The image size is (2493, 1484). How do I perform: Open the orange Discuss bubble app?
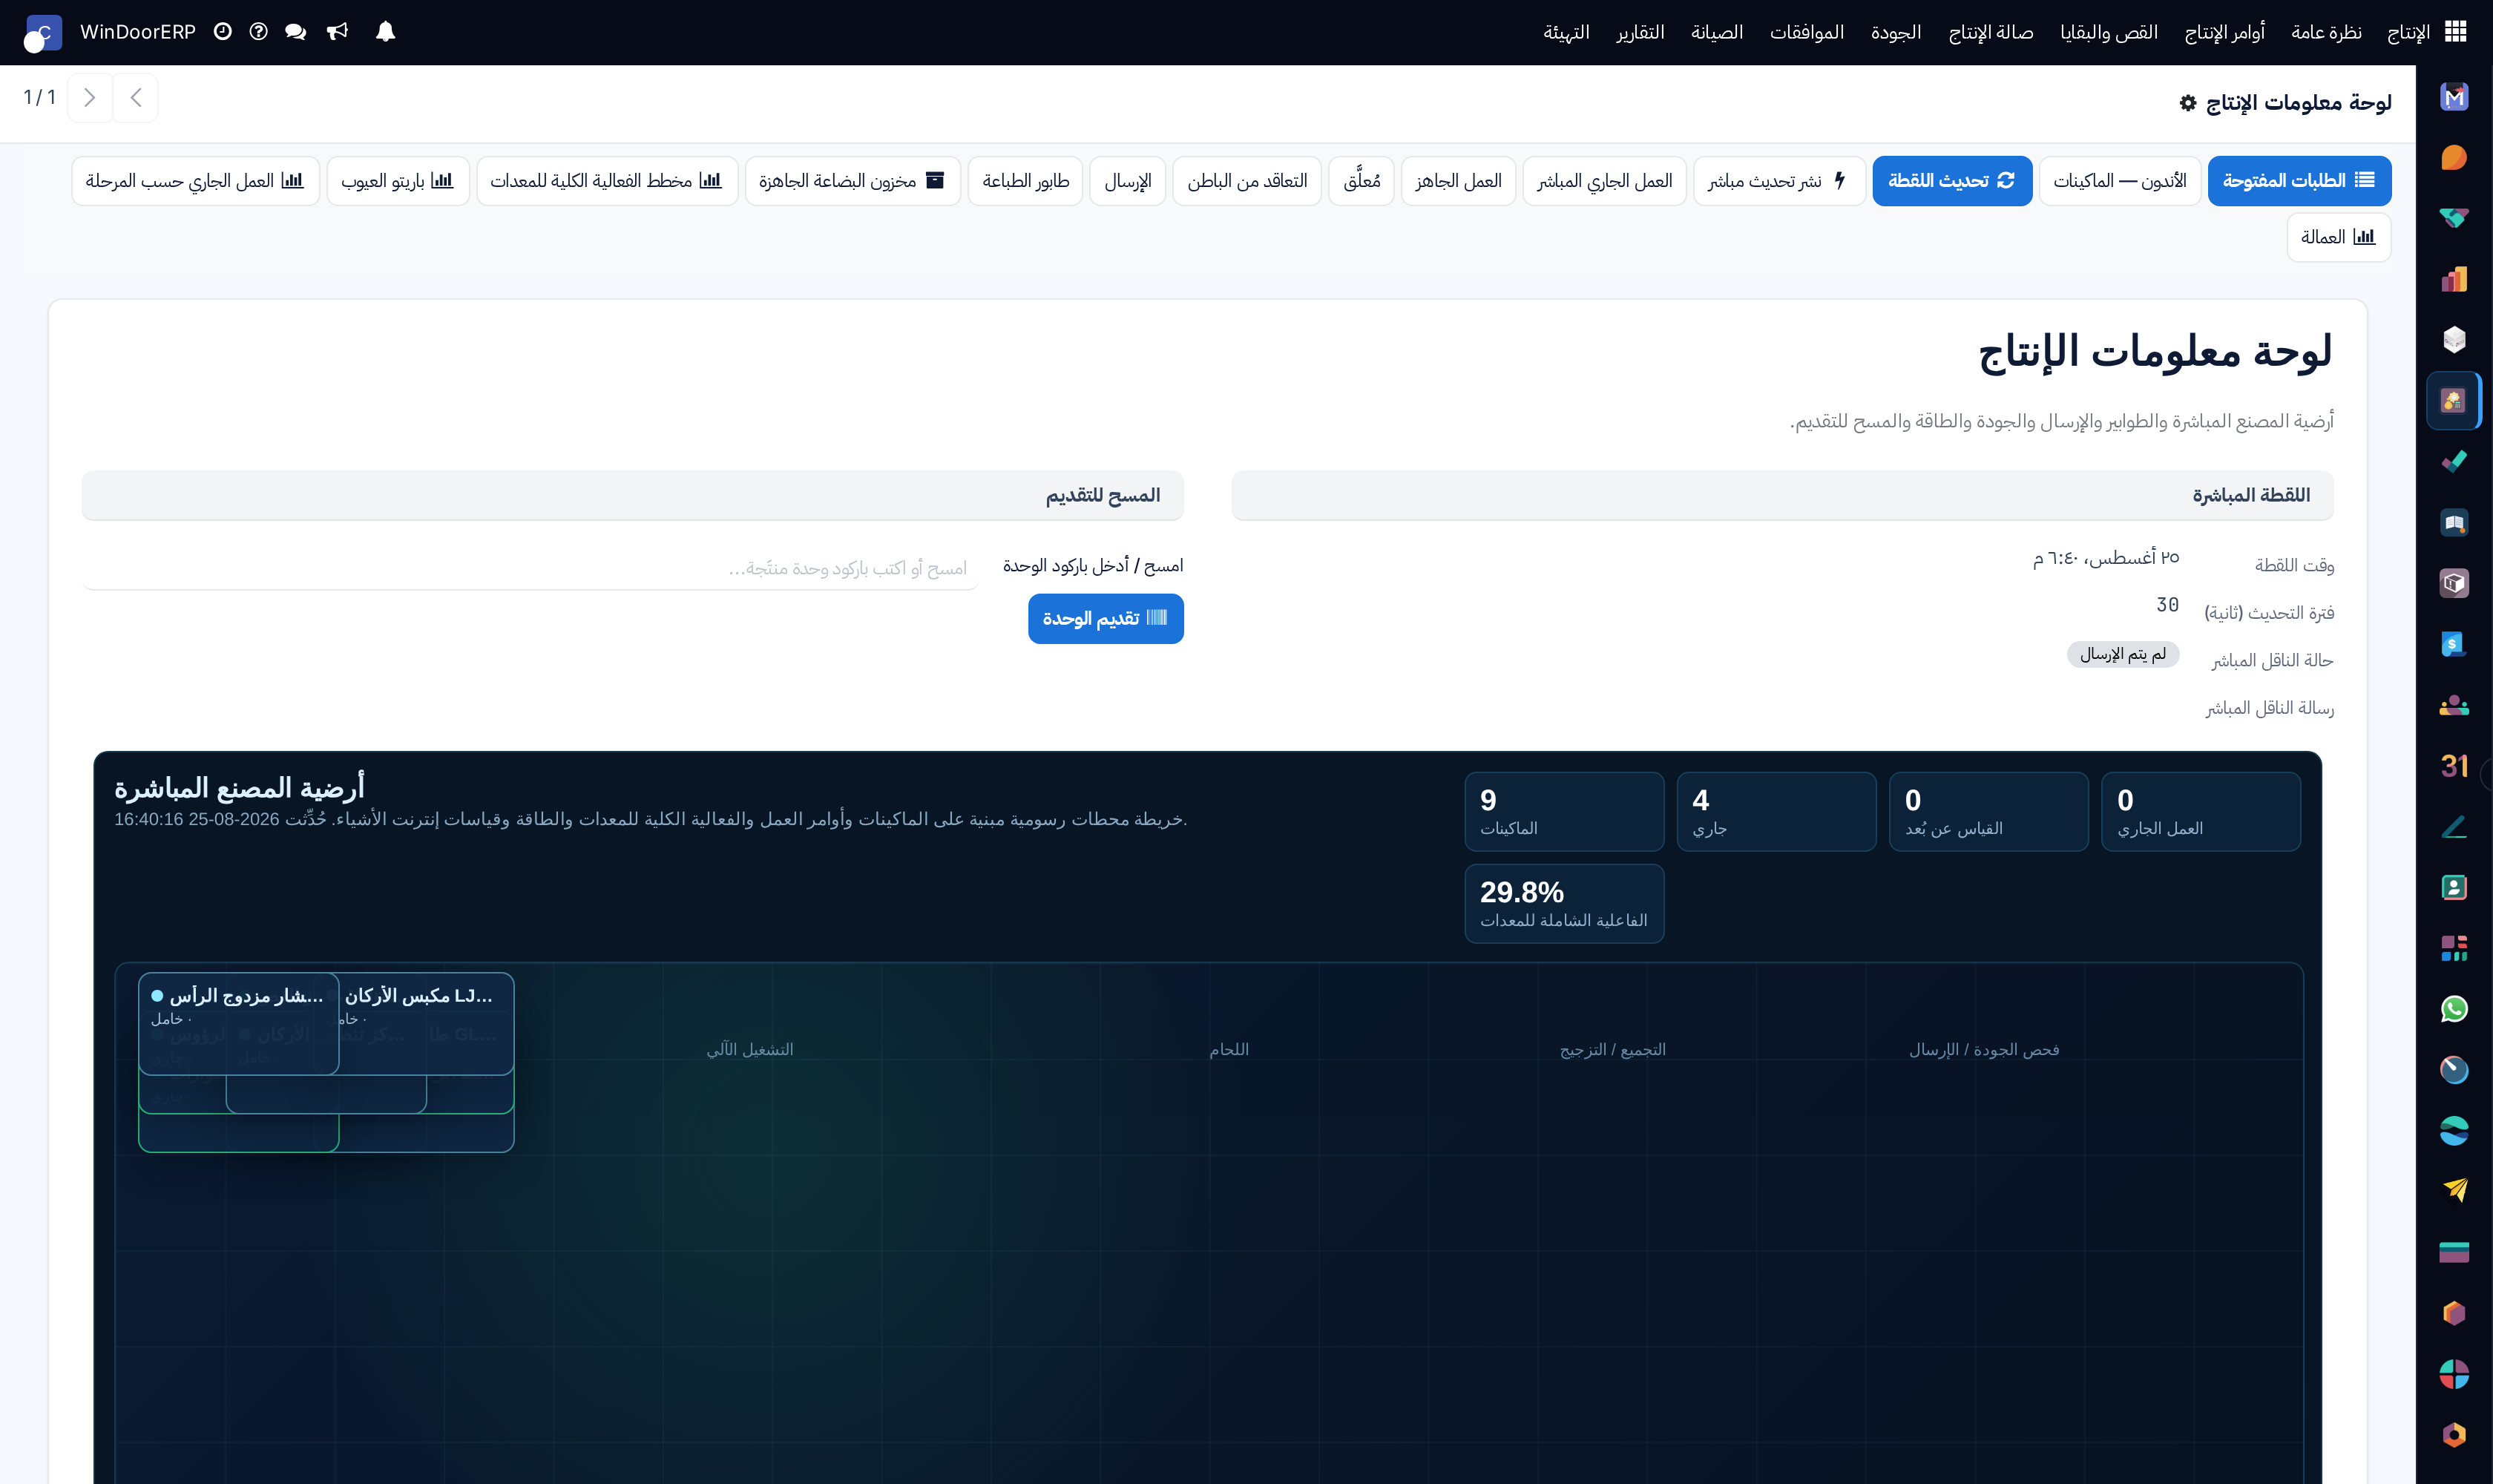pos(2453,158)
